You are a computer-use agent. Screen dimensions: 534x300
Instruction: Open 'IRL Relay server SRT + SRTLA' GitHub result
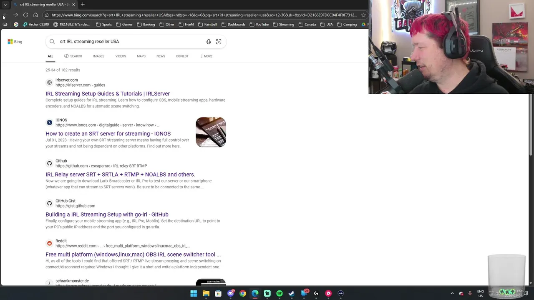click(120, 175)
